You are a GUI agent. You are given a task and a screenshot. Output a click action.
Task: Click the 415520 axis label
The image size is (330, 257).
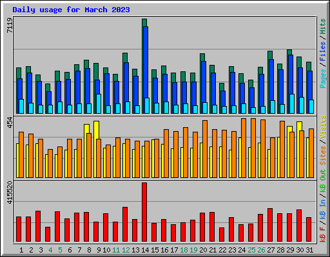point(10,192)
